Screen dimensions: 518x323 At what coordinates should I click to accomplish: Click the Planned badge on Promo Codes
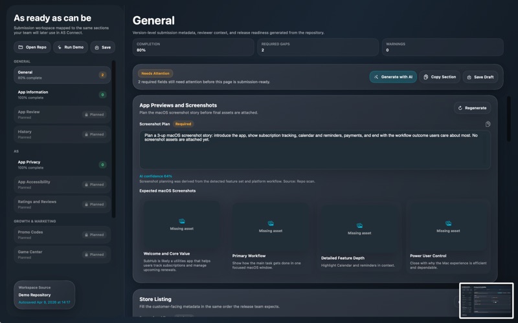[x=94, y=234]
